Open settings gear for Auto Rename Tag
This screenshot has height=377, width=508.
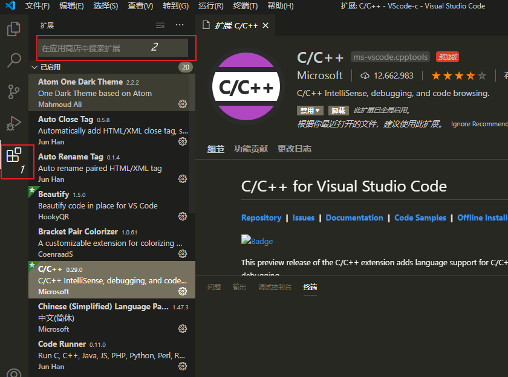pyautogui.click(x=183, y=179)
